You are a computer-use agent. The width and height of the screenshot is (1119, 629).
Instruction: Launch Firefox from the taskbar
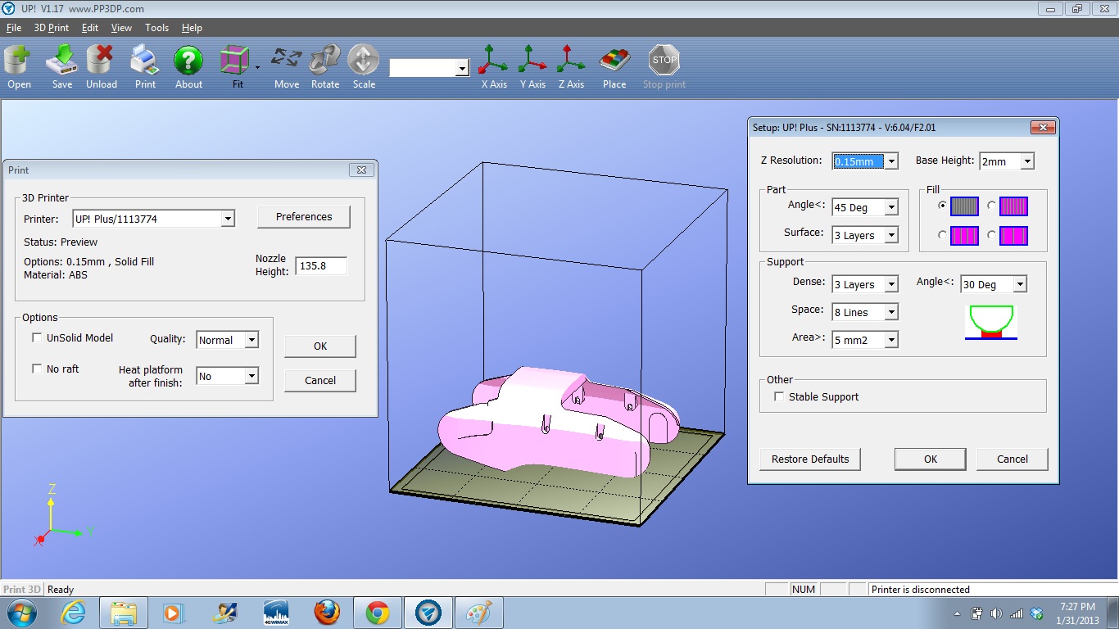(x=327, y=613)
